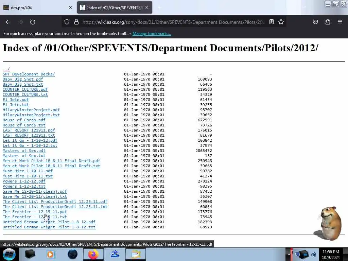Launch media player taskbar icon
Viewport: 348px width, 261px height.
tap(51, 254)
